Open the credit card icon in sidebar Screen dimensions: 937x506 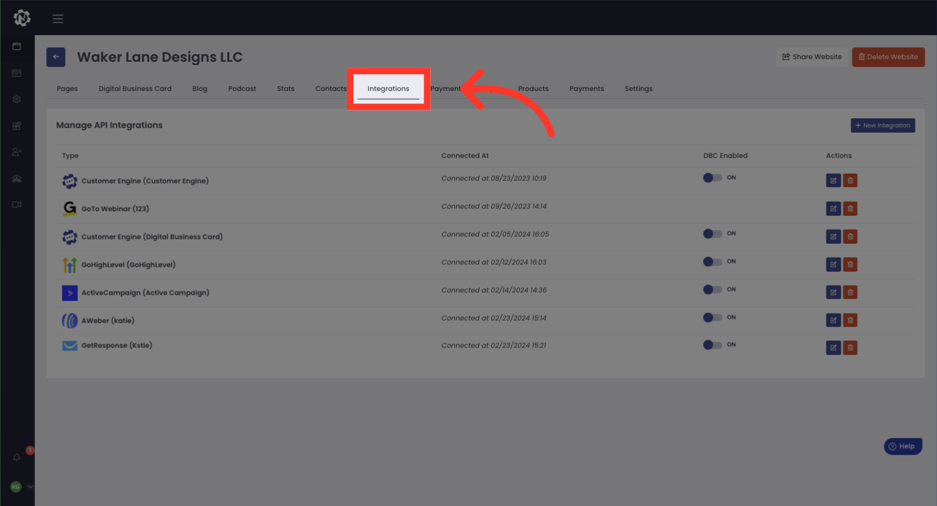(x=17, y=73)
